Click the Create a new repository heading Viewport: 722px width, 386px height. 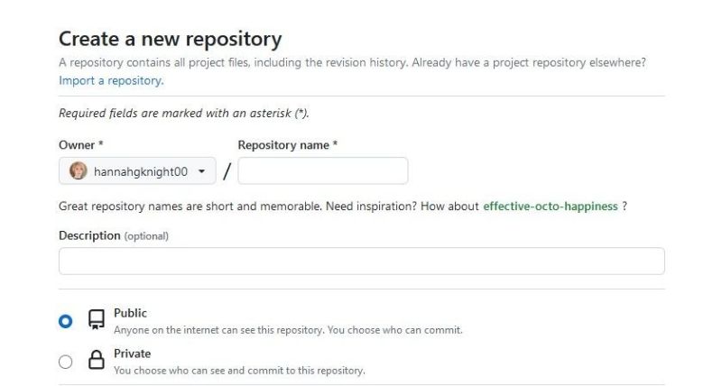point(170,39)
